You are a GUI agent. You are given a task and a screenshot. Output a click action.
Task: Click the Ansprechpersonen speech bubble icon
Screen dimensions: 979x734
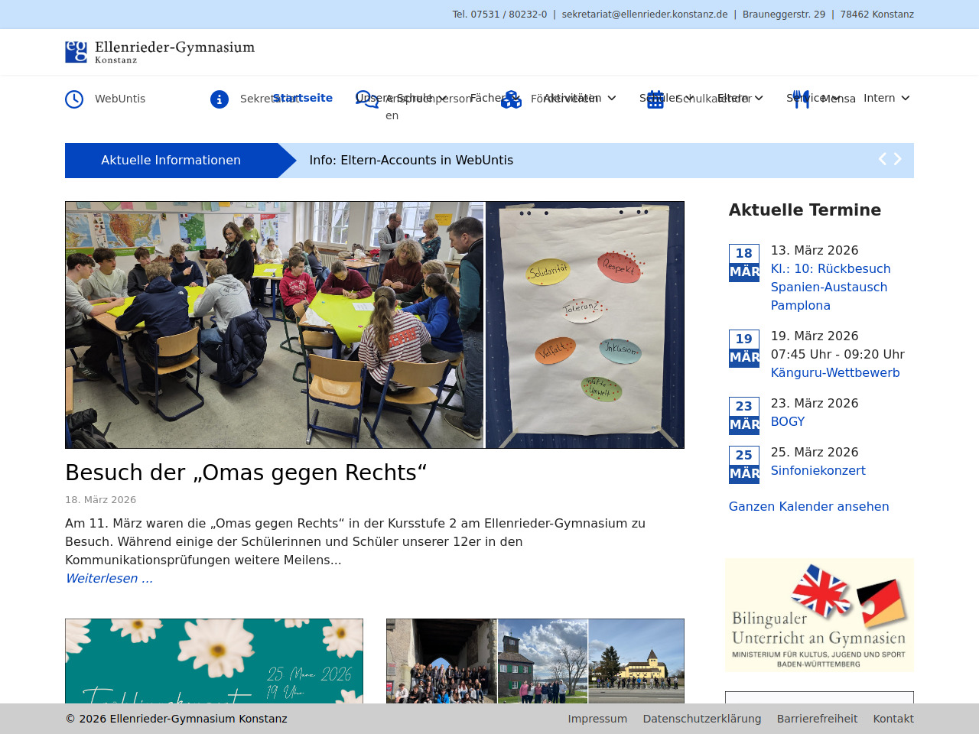pyautogui.click(x=366, y=99)
